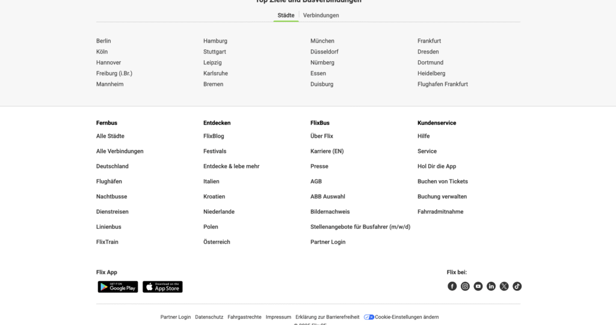Click Erklärung zur Barrierefreiheit link

click(x=327, y=317)
